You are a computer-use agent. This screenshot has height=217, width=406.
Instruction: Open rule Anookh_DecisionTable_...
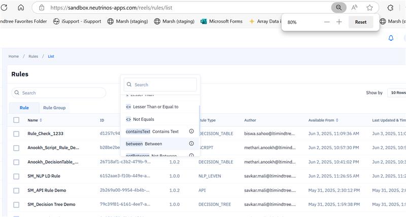click(53, 162)
